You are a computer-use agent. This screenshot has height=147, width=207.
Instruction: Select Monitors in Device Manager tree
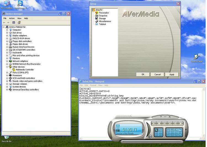[16, 58]
